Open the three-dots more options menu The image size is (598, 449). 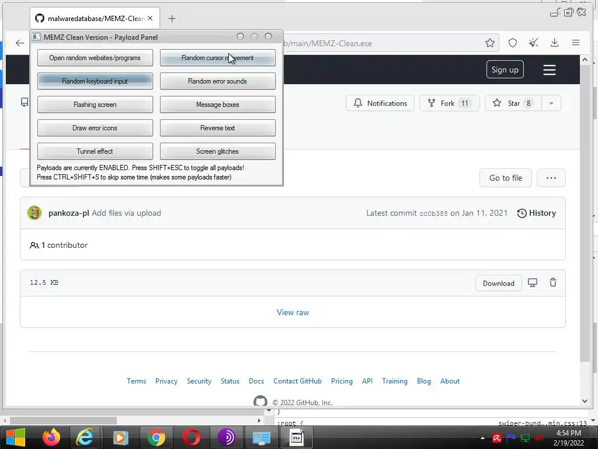click(x=551, y=178)
